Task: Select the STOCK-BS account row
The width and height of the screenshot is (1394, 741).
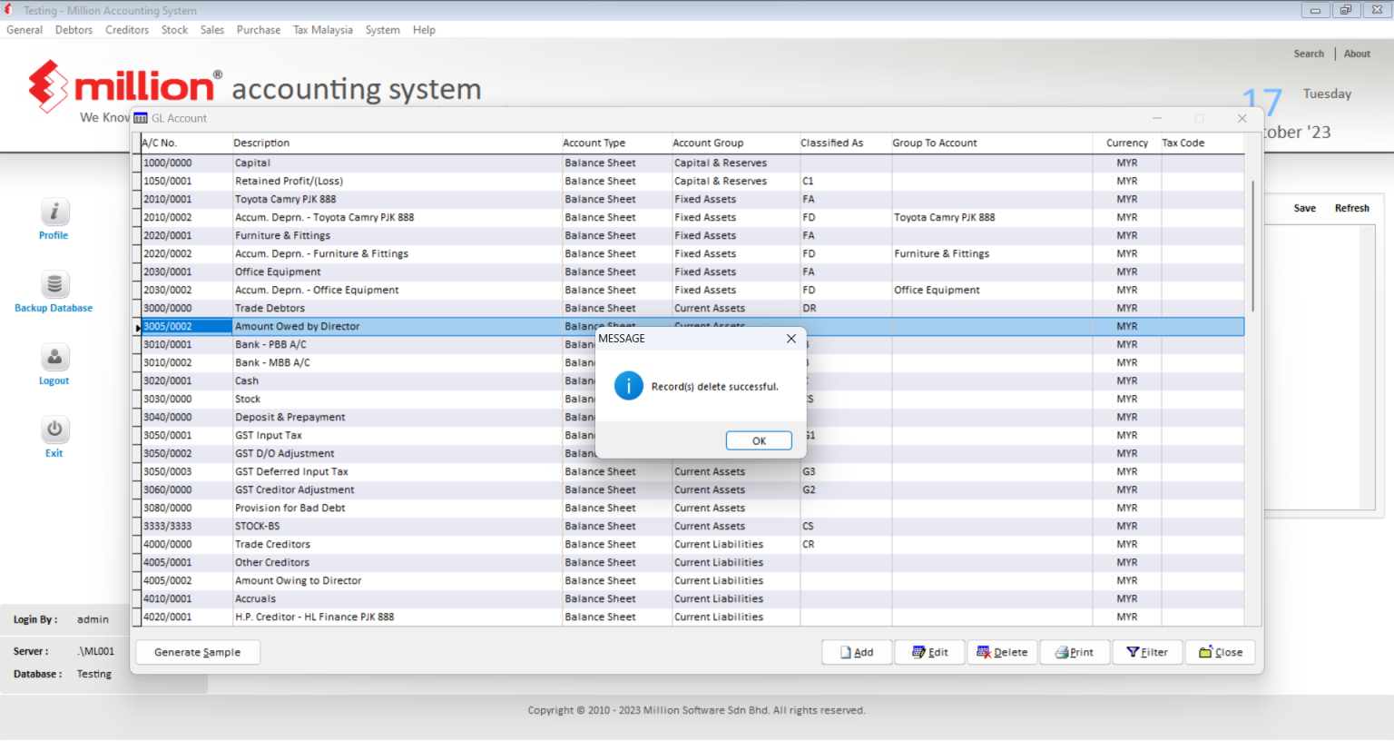Action: pyautogui.click(x=692, y=526)
